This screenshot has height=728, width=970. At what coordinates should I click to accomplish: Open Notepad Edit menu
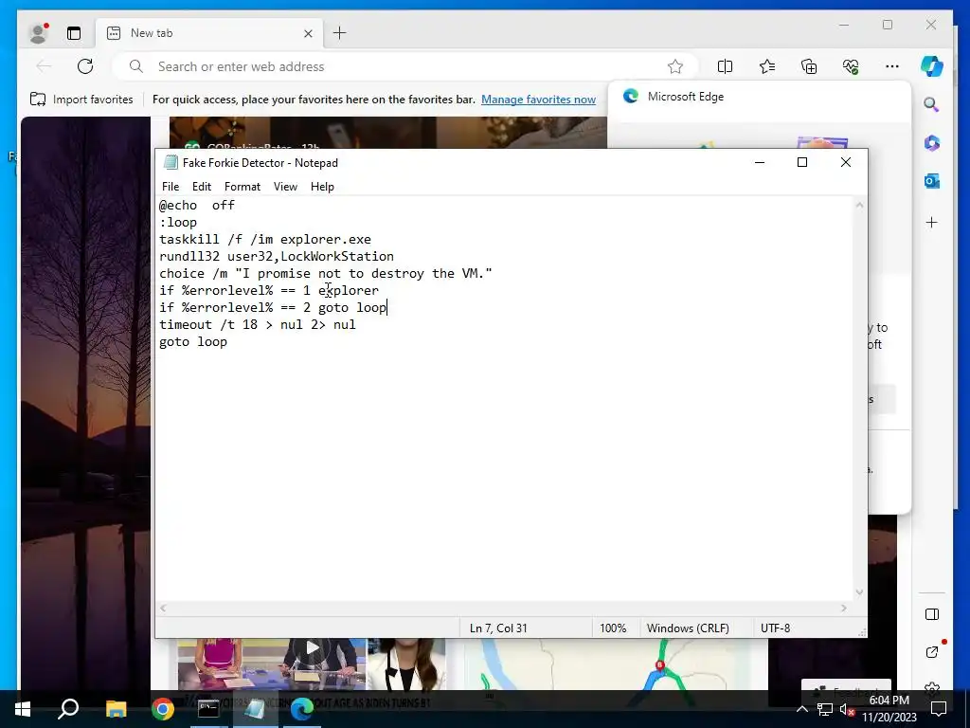point(202,187)
